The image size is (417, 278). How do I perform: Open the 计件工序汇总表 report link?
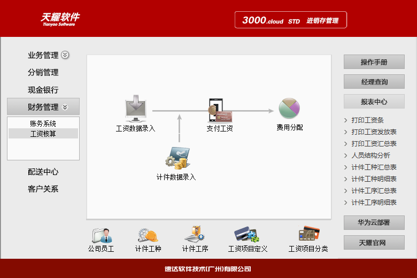[374, 191]
